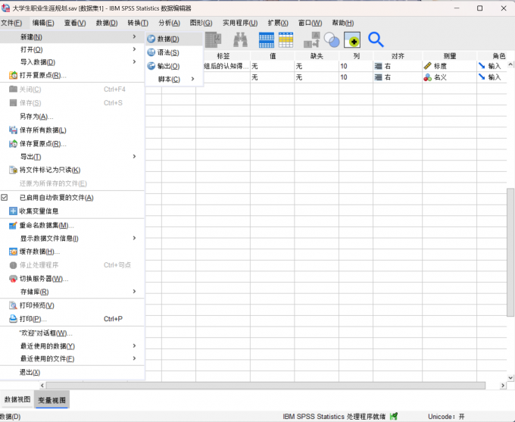Click the green plus add toolbar icon
This screenshot has width=515, height=422.
pyautogui.click(x=352, y=39)
